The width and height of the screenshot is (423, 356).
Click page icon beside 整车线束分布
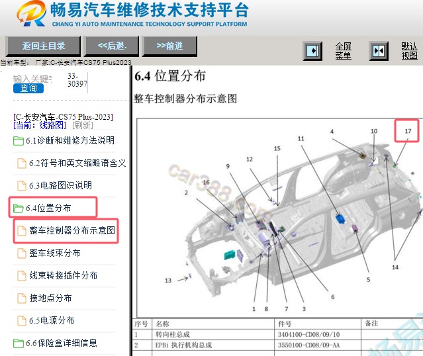click(22, 253)
